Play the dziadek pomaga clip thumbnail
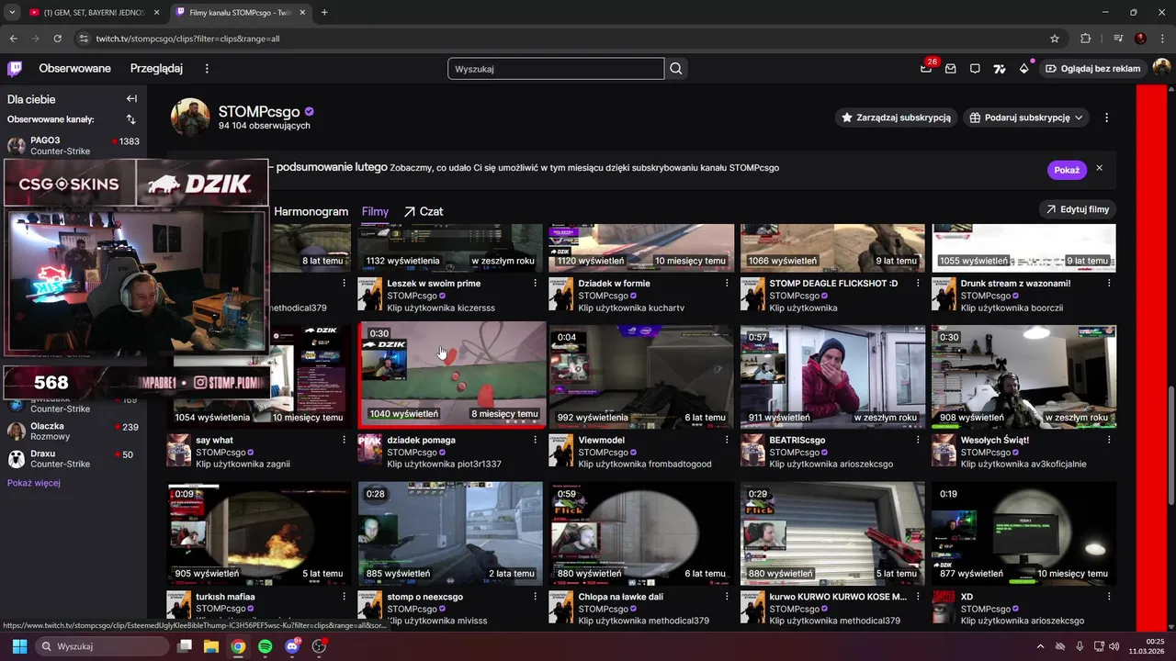1176x661 pixels. pos(452,375)
